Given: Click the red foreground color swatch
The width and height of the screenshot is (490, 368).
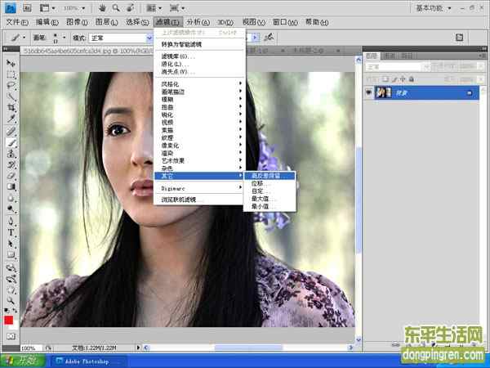Looking at the screenshot, I should pyautogui.click(x=8, y=321).
